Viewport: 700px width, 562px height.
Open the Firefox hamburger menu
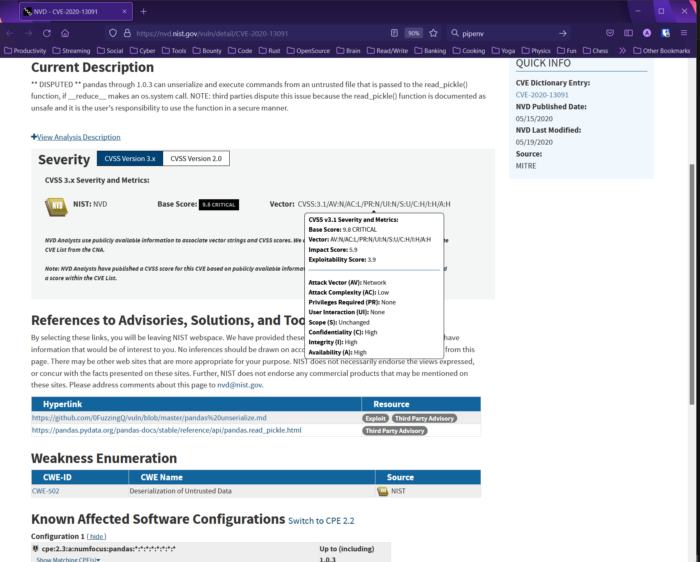(684, 33)
